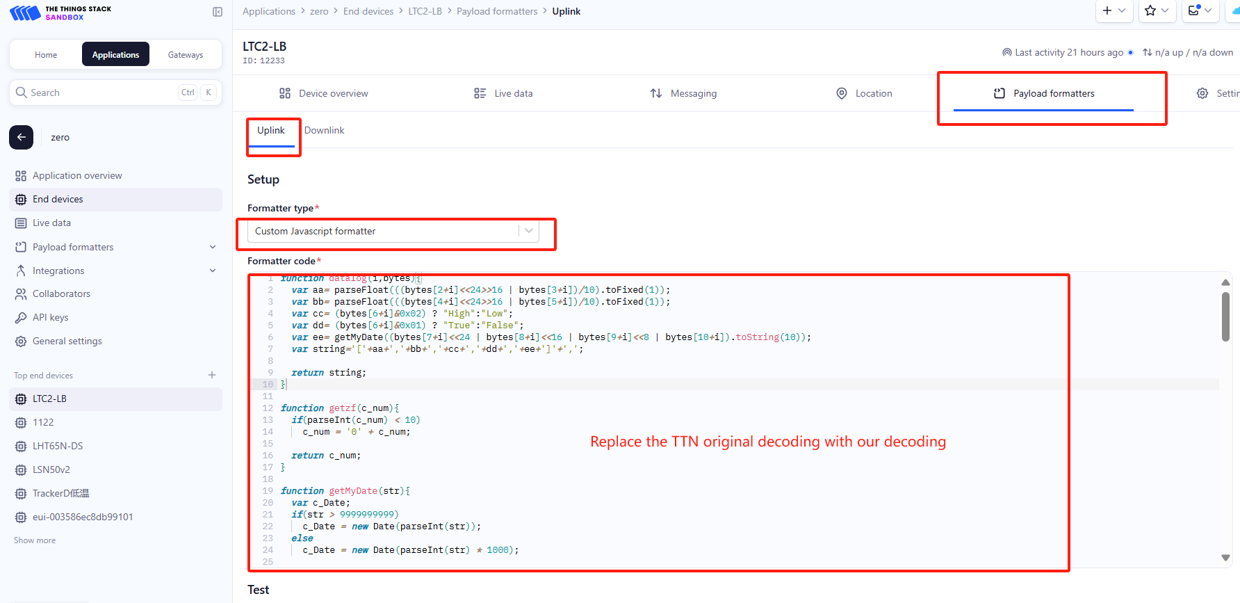This screenshot has height=603, width=1240.
Task: Open API keys via the key icon
Action: [x=21, y=317]
